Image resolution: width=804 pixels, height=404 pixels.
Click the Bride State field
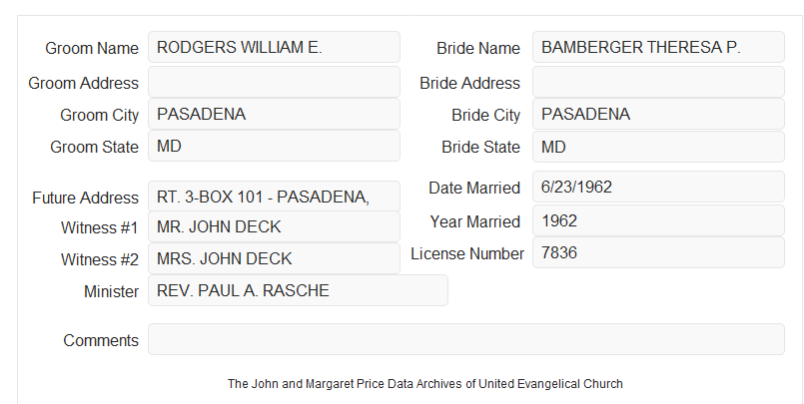pos(658,147)
